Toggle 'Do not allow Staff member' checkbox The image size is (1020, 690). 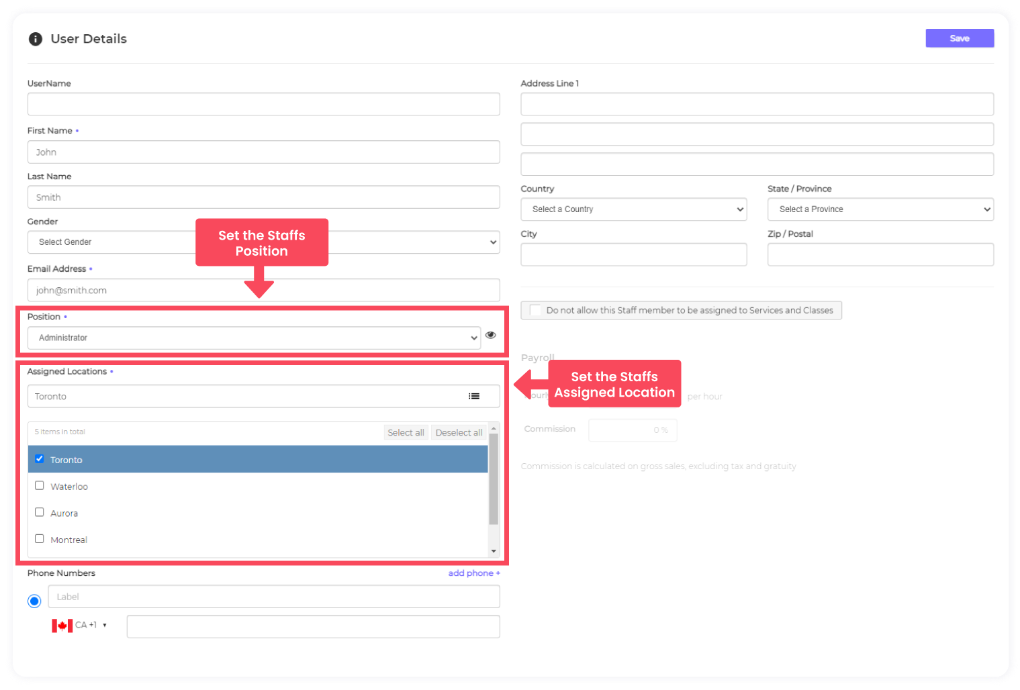(x=535, y=310)
